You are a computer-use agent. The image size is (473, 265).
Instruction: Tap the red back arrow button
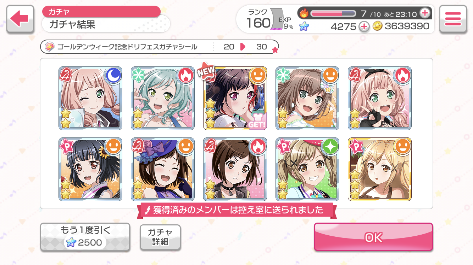(20, 19)
